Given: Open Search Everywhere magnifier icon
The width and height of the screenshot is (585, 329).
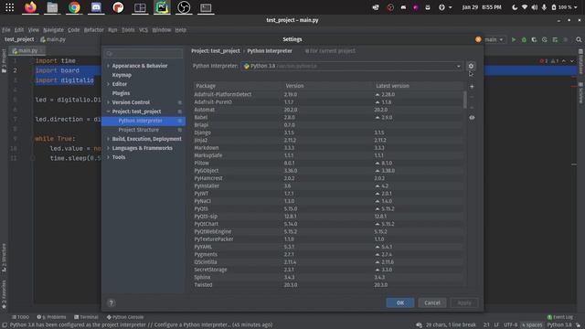Looking at the screenshot, I should (579, 39).
